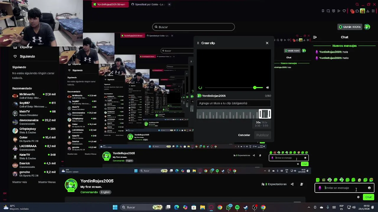The image size is (378, 212).
Task: Open Crisplayboy recommended channel
Action: (x=34, y=130)
